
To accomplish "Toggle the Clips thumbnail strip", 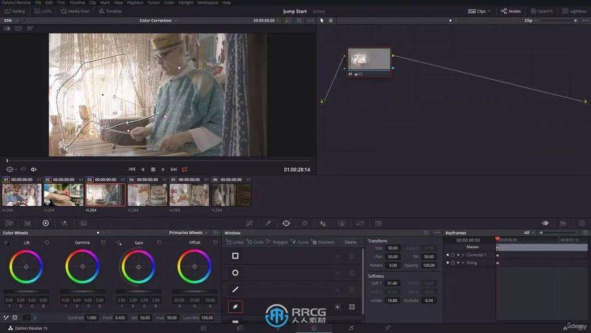I will (478, 11).
